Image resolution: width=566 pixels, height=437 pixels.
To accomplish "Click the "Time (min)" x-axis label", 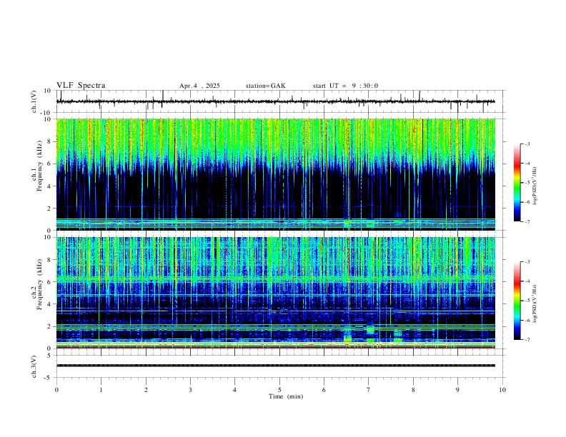I will pos(286,396).
